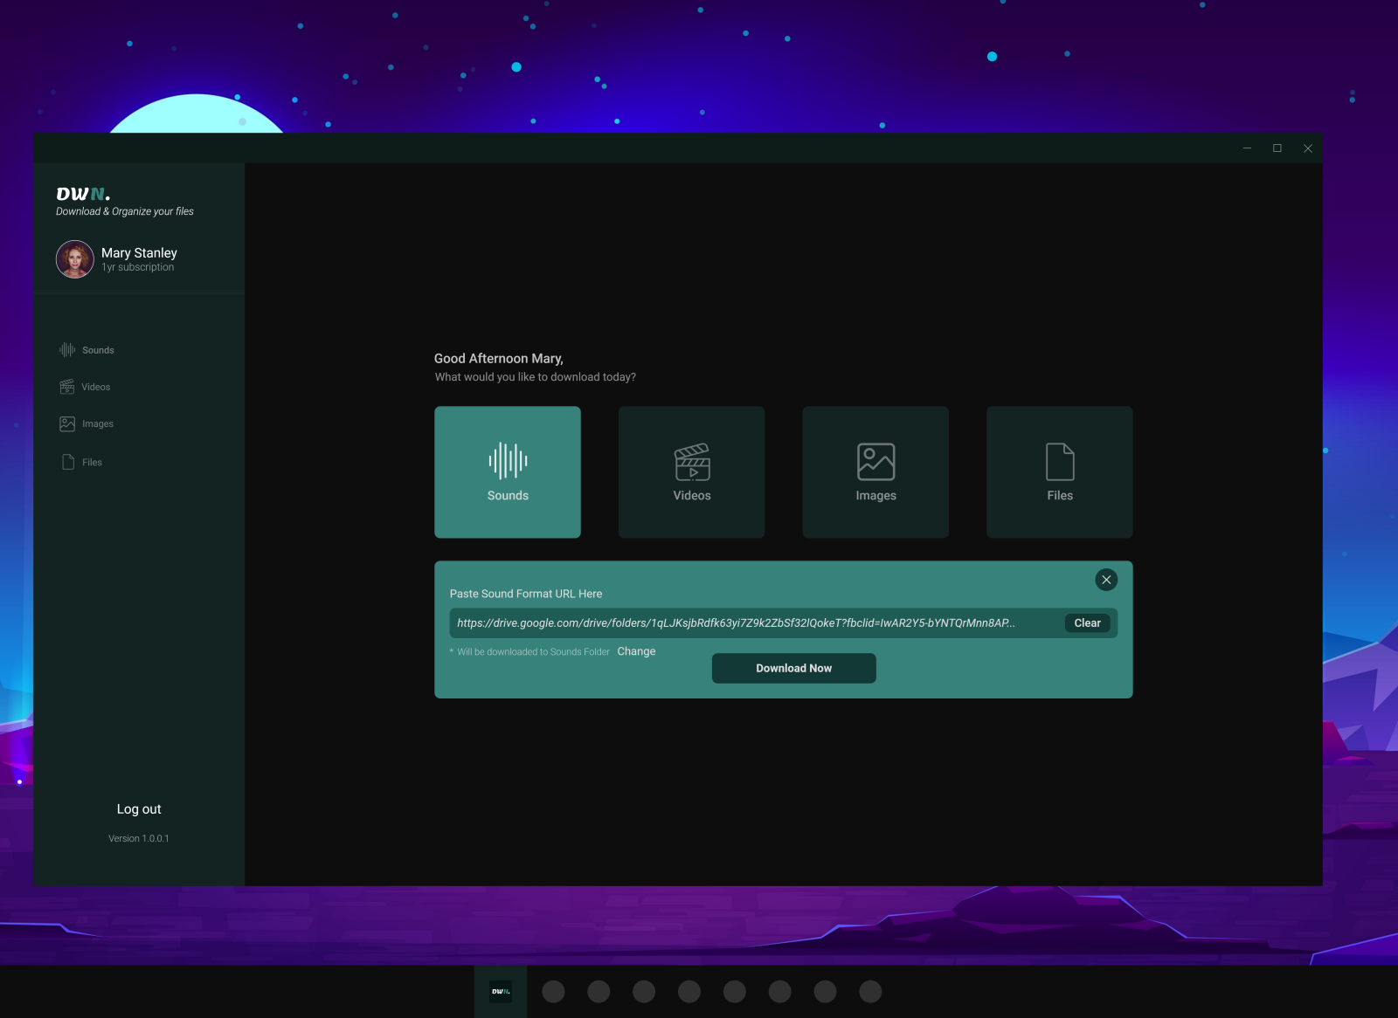
Task: Choose the Videos download card
Action: point(691,471)
